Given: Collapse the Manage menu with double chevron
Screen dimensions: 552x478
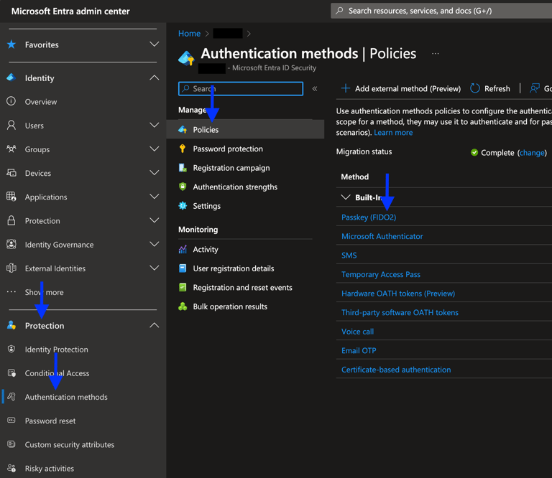Looking at the screenshot, I should (315, 88).
